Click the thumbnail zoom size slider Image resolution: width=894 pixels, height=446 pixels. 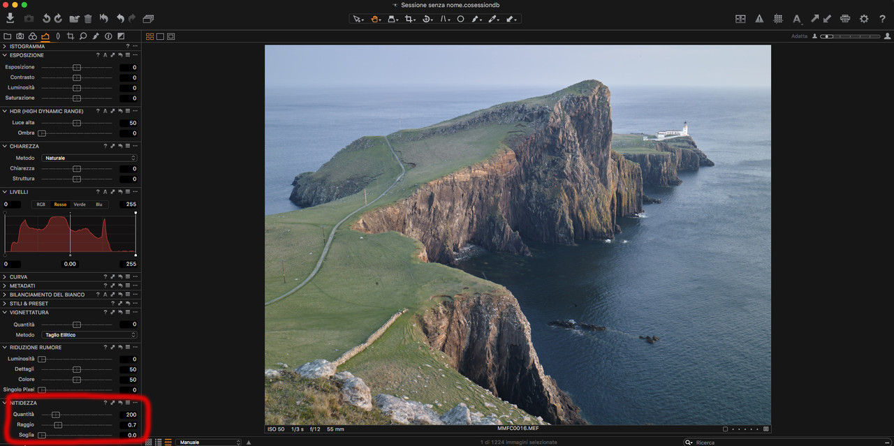(849, 36)
